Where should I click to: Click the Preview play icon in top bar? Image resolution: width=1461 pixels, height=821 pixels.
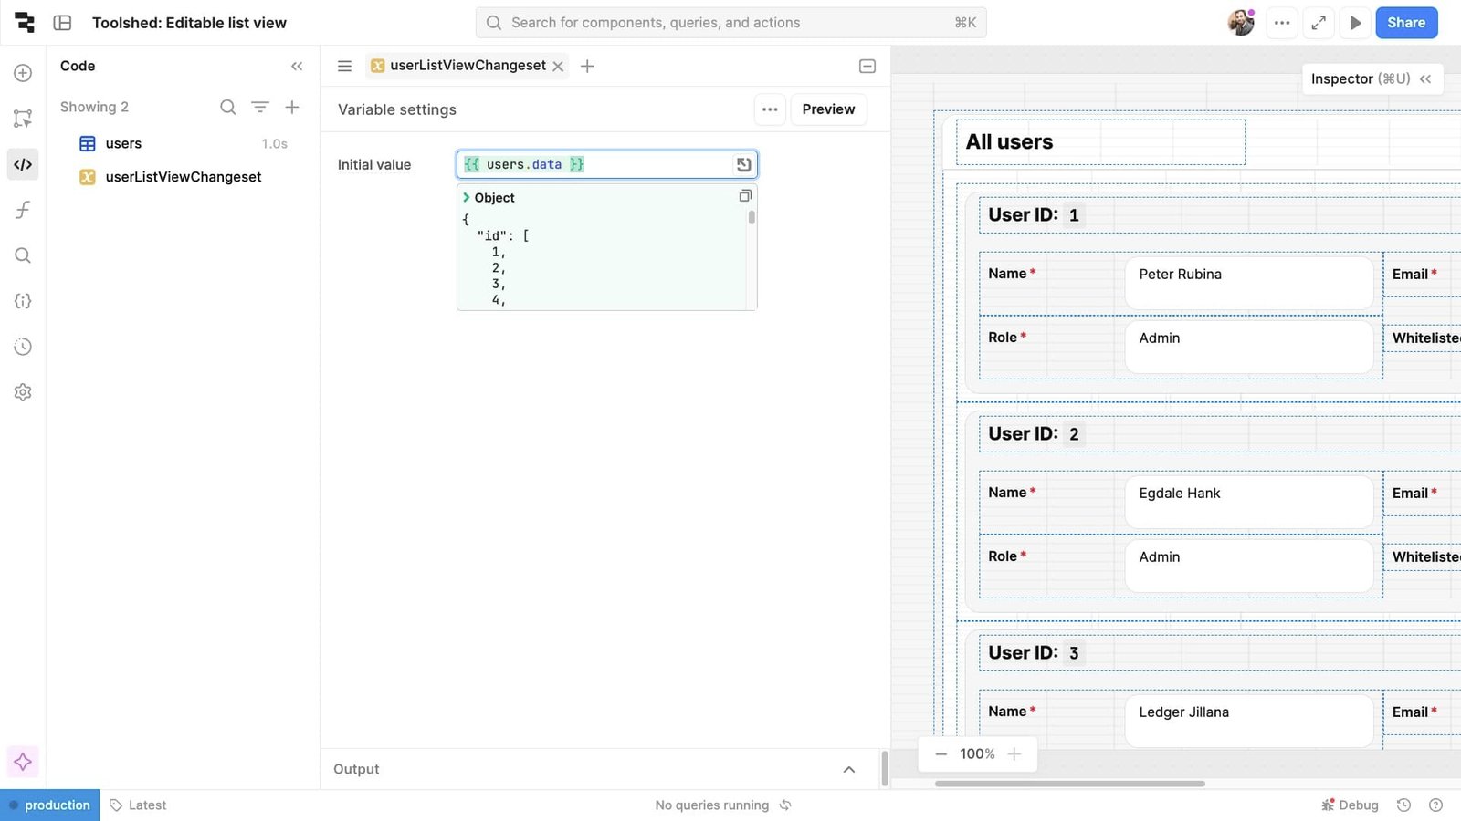(x=1356, y=23)
